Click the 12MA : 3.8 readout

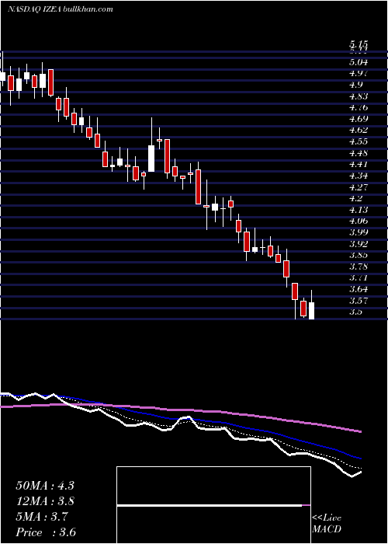[45, 501]
